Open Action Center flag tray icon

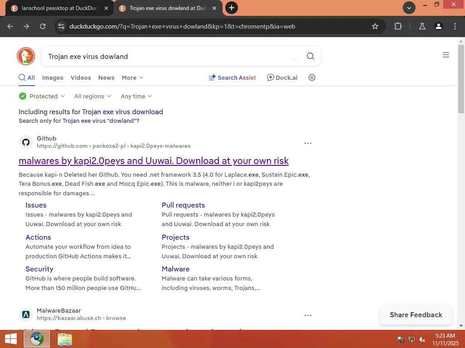pos(401,339)
